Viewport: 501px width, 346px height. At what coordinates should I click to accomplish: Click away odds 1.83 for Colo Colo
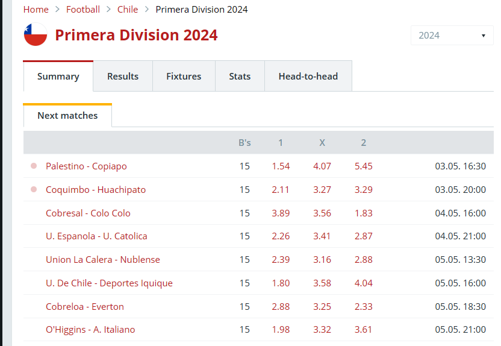point(363,213)
